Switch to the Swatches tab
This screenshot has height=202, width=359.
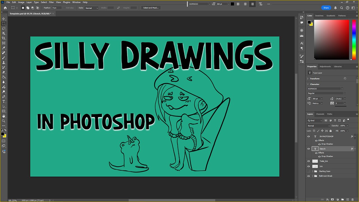click(319, 16)
